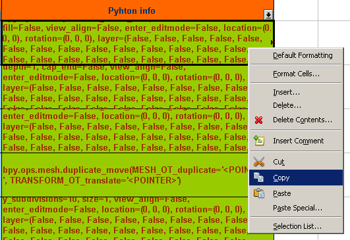
Task: Select Insert... in the context menu
Action: click(296, 92)
